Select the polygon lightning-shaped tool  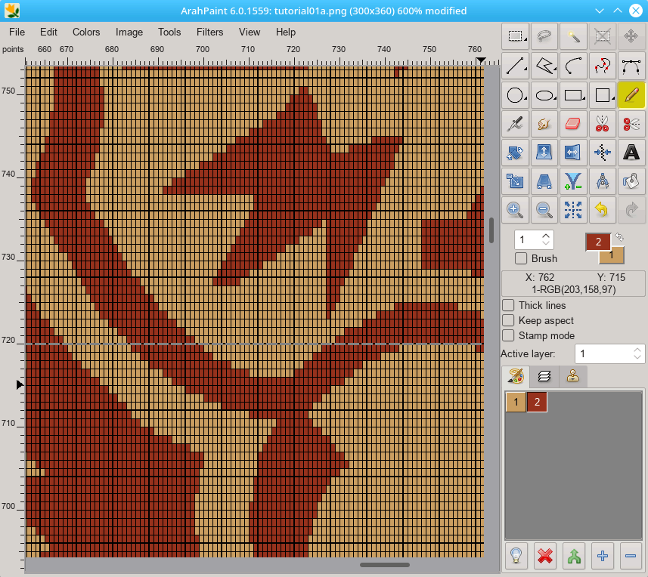(544, 66)
